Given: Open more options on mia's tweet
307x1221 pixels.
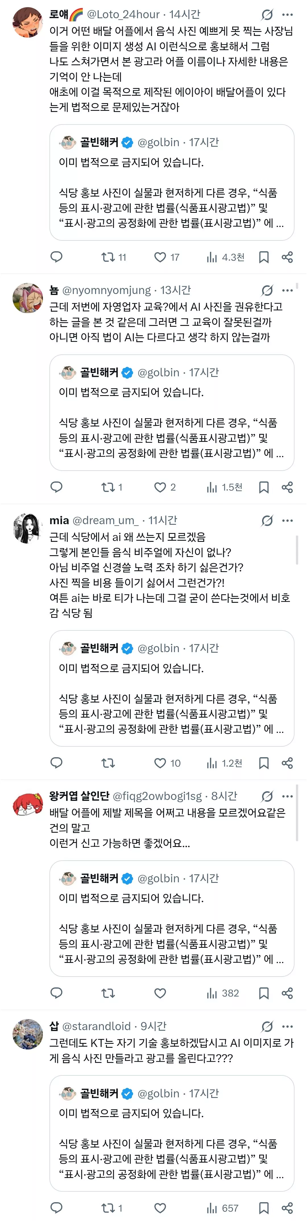Looking at the screenshot, I should coord(287,520).
